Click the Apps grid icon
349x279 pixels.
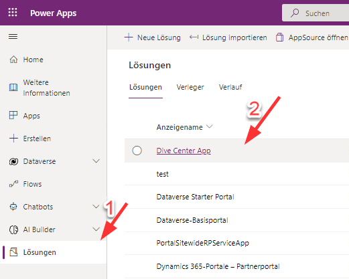click(x=13, y=115)
